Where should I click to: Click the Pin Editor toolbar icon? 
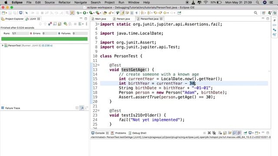click(179, 13)
